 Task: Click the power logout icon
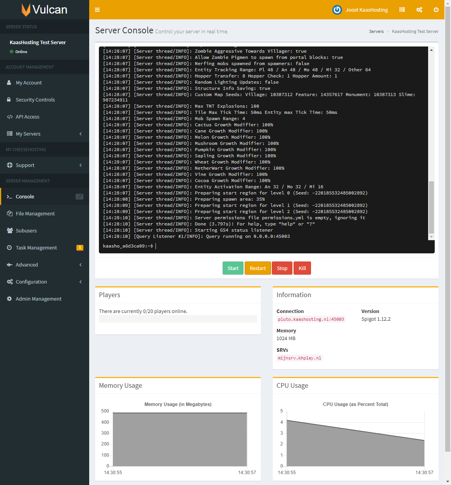436,10
